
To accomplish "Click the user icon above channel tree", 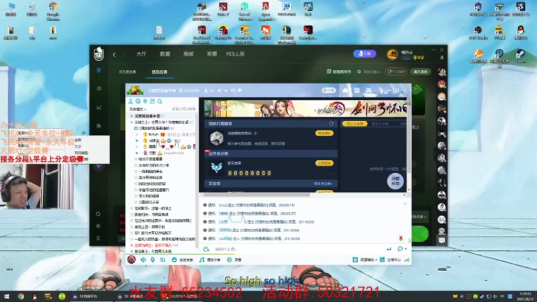I will [130, 101].
